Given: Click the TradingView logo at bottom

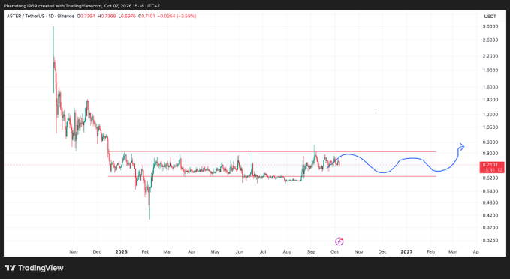Looking at the screenshot, I should click(x=34, y=268).
